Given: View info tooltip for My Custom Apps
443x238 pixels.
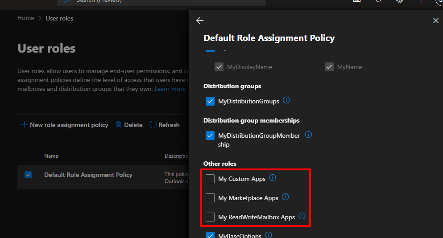Looking at the screenshot, I should (273, 178).
